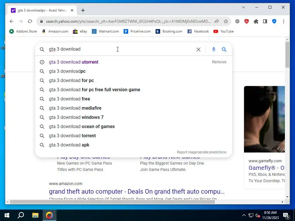Open the eBay bookmark

(x=80, y=31)
